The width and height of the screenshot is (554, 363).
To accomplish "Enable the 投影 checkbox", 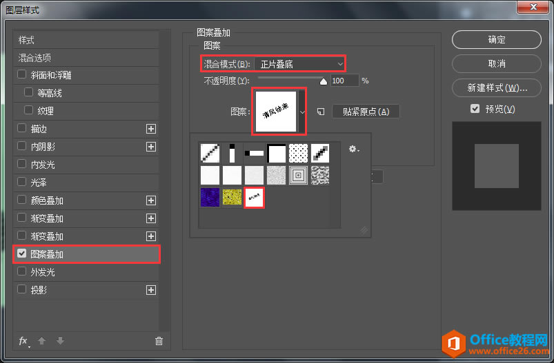I will [x=21, y=289].
